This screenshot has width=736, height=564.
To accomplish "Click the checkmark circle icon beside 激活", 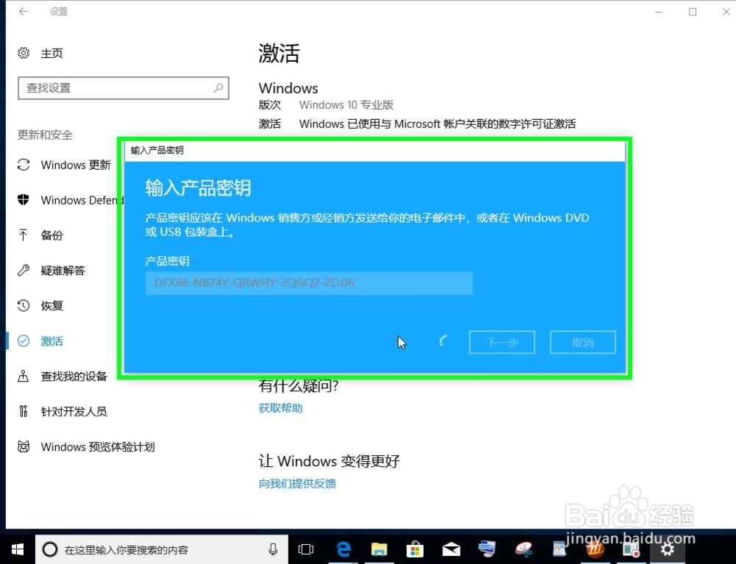I will coord(24,341).
